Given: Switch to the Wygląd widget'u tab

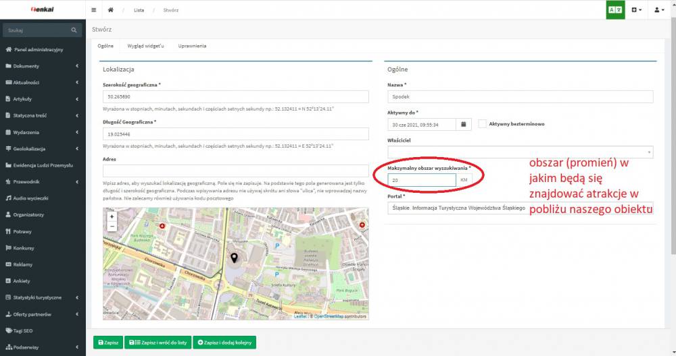Looking at the screenshot, I should tap(145, 46).
